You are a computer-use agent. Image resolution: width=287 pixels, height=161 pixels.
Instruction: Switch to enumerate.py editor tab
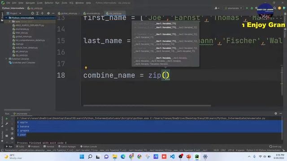click(x=92, y=13)
